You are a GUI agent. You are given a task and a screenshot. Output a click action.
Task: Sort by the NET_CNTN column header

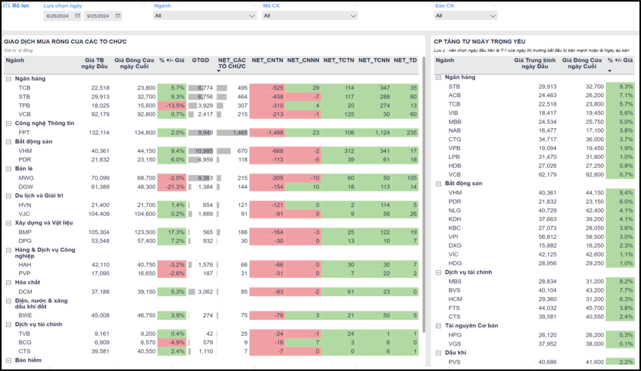point(267,61)
